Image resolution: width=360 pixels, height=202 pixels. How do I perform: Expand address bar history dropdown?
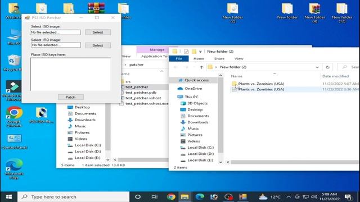(317, 67)
